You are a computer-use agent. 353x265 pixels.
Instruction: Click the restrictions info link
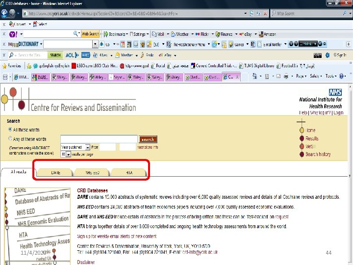point(148,147)
